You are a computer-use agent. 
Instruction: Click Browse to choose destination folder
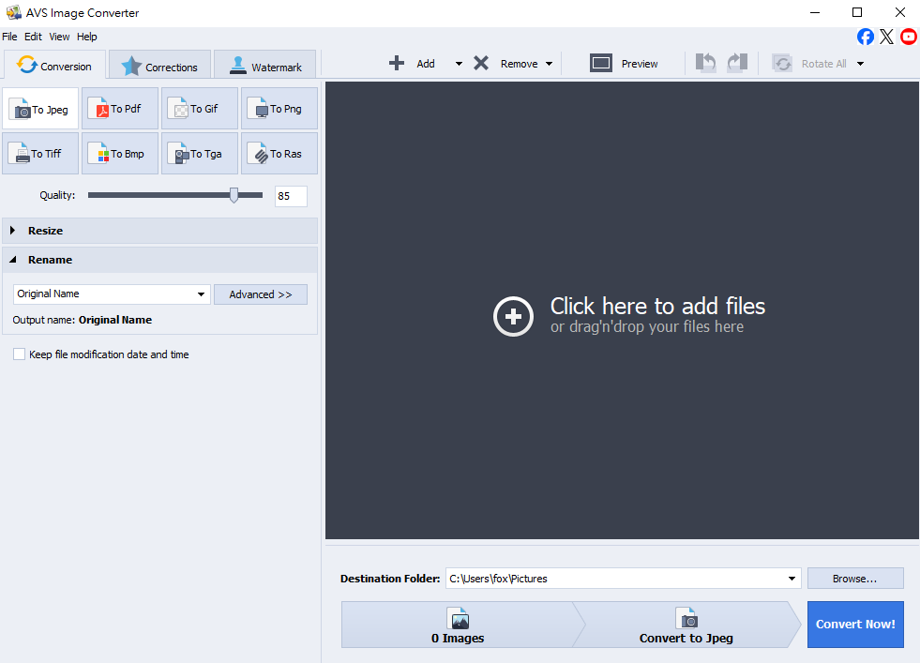854,579
